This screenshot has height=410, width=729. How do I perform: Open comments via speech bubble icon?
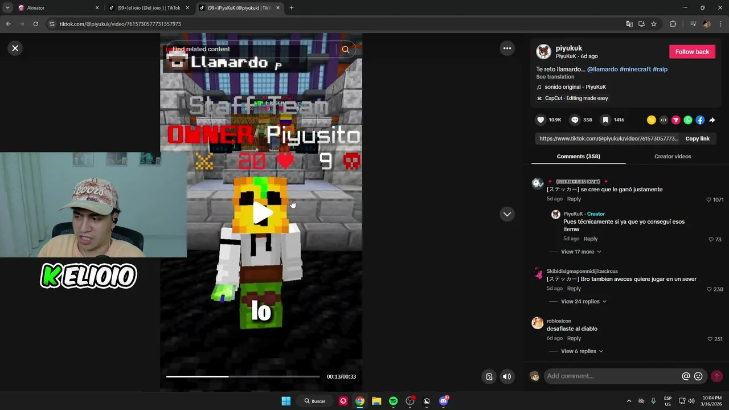point(575,120)
